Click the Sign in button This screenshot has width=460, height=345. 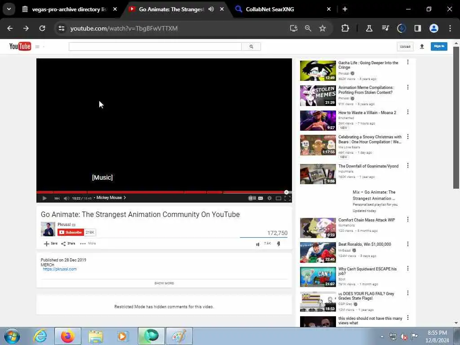[x=439, y=46]
